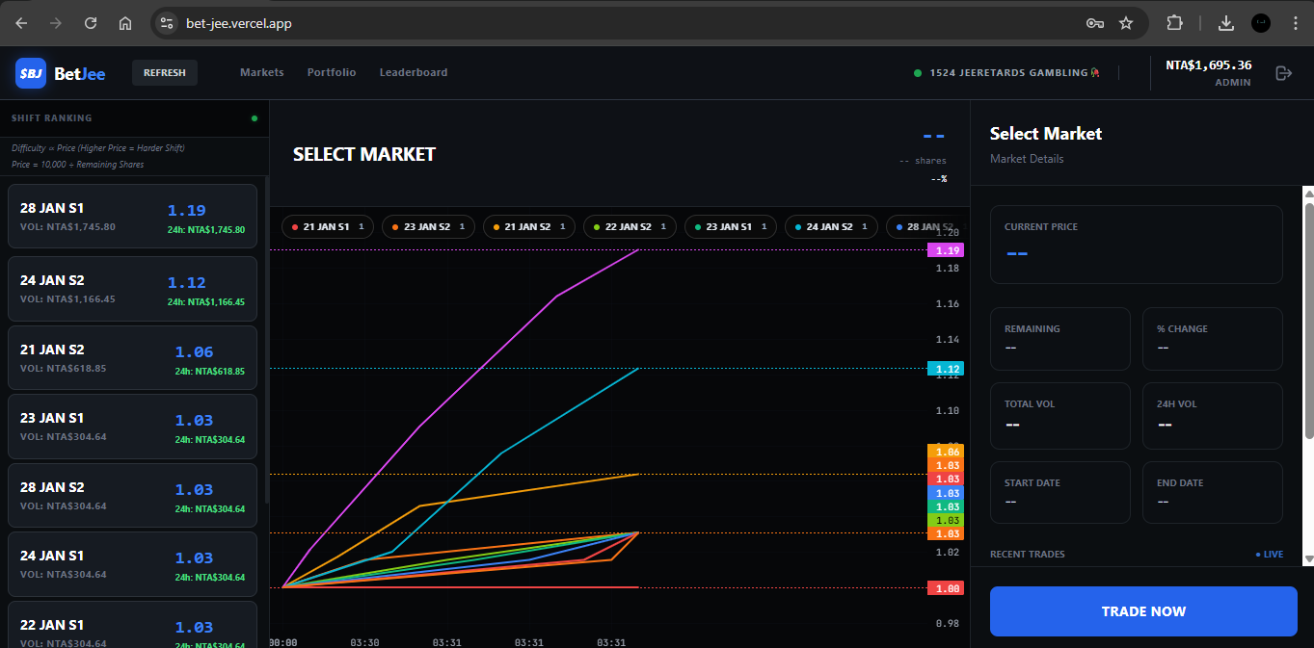The height and width of the screenshot is (648, 1314).
Task: Go to browser home page icon
Action: (x=125, y=23)
